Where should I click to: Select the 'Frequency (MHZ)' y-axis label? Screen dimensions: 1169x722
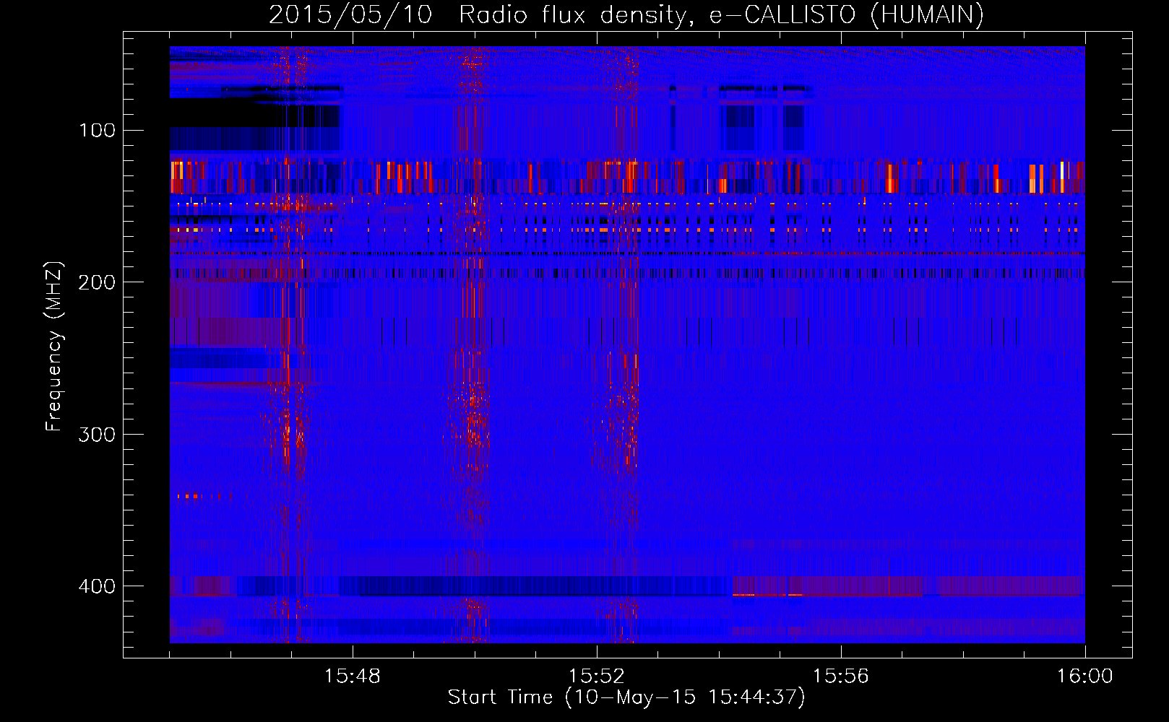tap(54, 346)
